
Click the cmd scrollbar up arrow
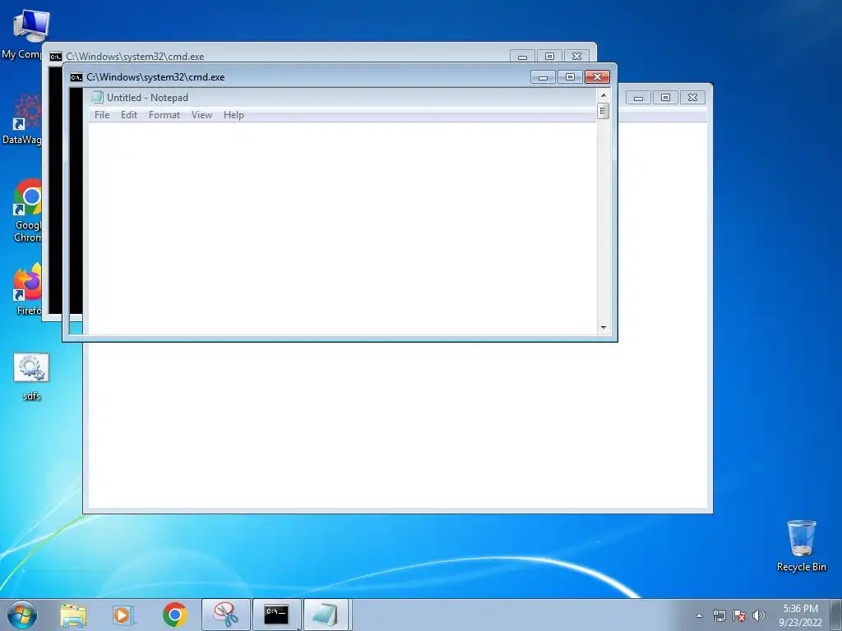point(604,95)
